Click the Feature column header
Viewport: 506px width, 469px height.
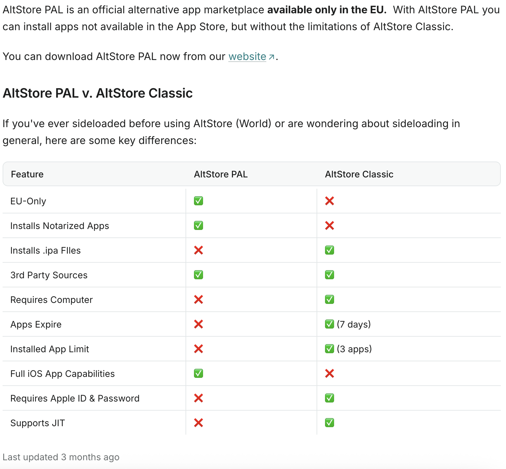coord(27,174)
